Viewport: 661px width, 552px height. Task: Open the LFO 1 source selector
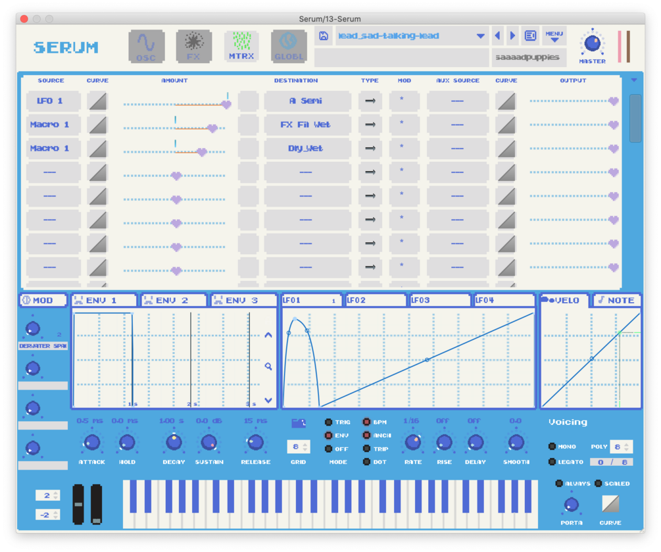pos(53,101)
